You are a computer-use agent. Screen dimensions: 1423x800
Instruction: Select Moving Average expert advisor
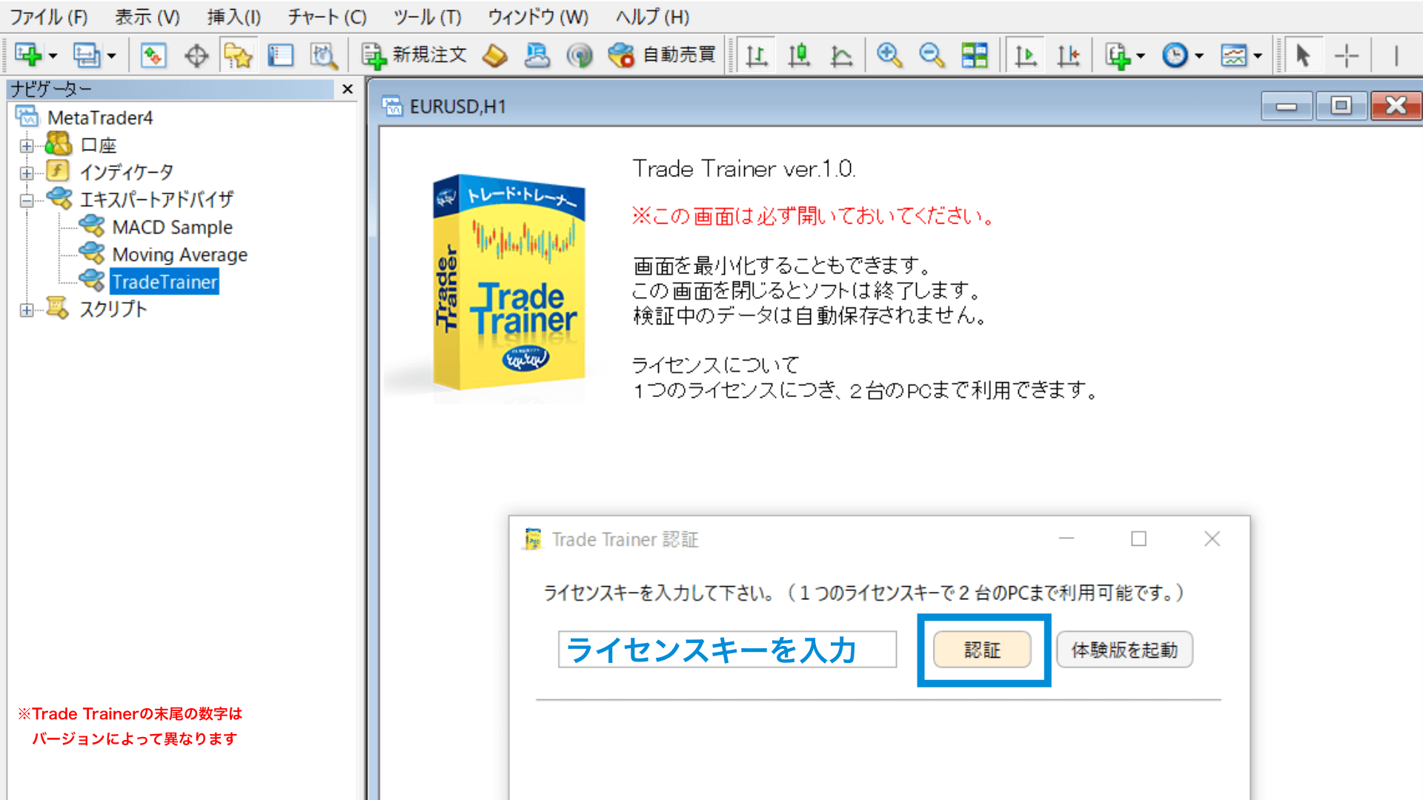coord(179,254)
